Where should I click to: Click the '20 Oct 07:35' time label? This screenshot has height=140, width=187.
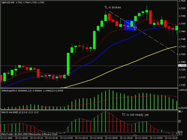(x=51, y=138)
